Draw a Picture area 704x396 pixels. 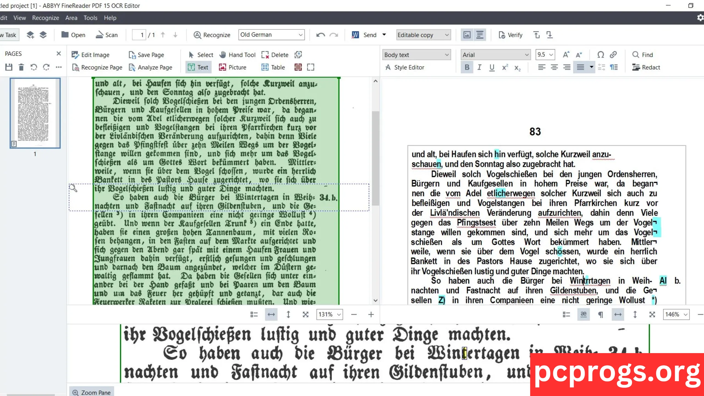pyautogui.click(x=233, y=67)
